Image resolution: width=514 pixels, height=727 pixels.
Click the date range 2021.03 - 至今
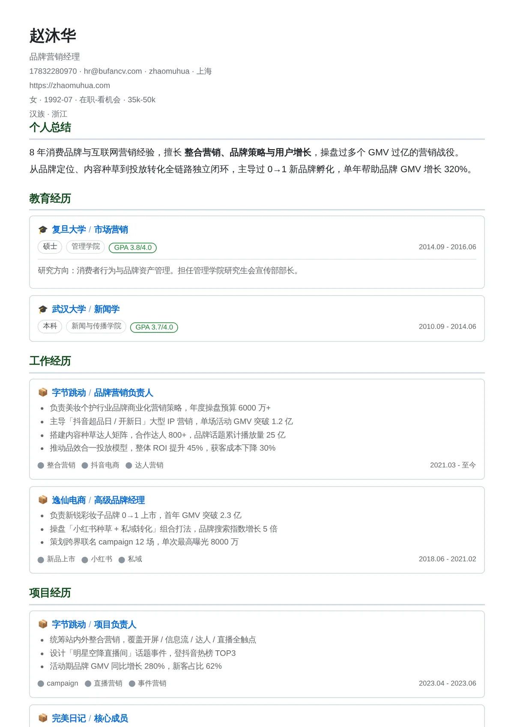pyautogui.click(x=453, y=465)
